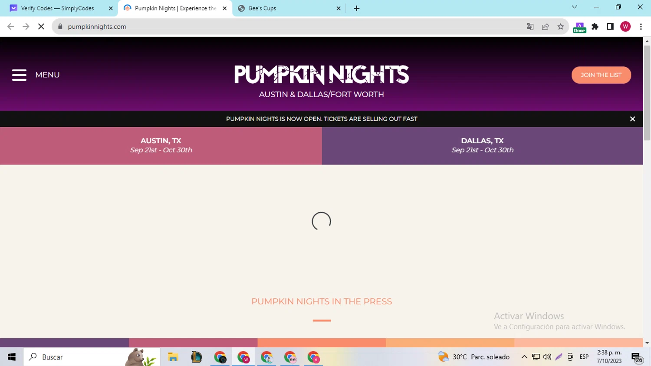View site information lock icon
This screenshot has width=651, height=366.
click(60, 26)
